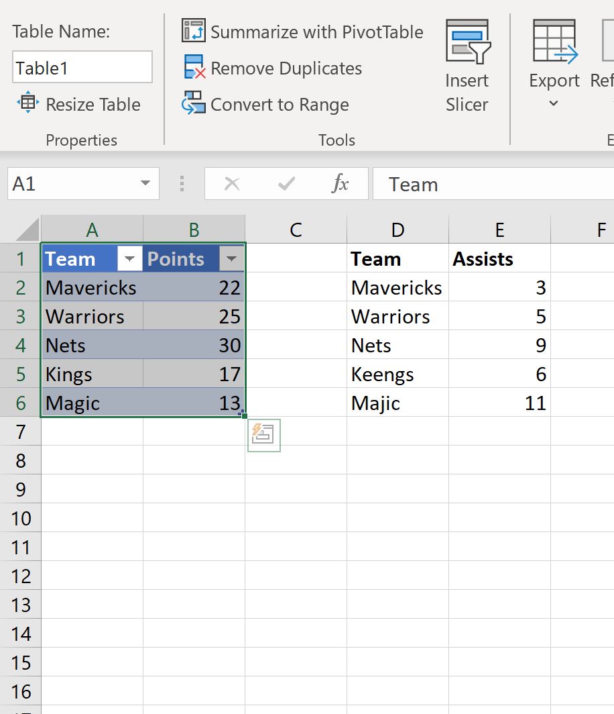Select the Table Name input field

tap(82, 67)
